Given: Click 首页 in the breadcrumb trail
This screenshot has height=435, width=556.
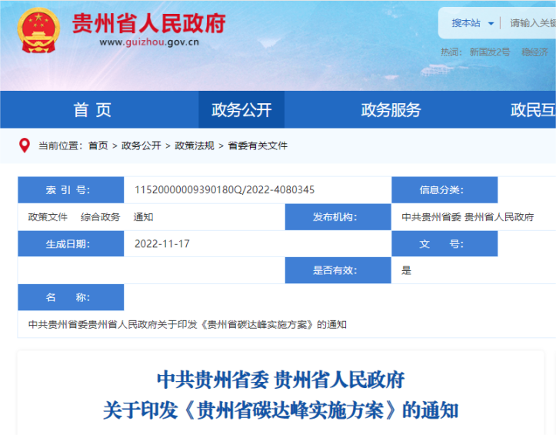Looking at the screenshot, I should [x=98, y=146].
